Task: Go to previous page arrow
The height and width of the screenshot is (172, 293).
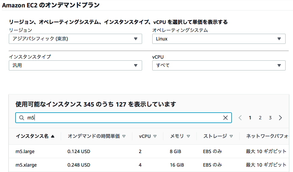Action: tap(240, 118)
